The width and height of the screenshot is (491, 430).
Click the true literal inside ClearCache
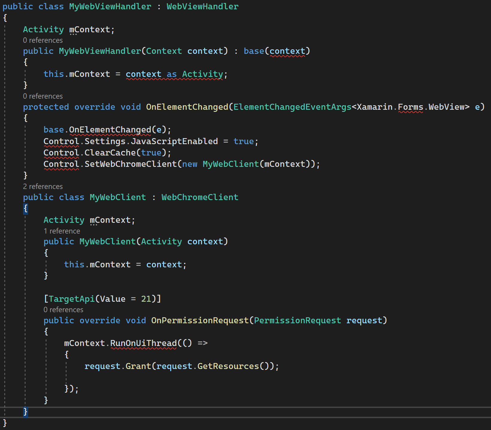[151, 152]
